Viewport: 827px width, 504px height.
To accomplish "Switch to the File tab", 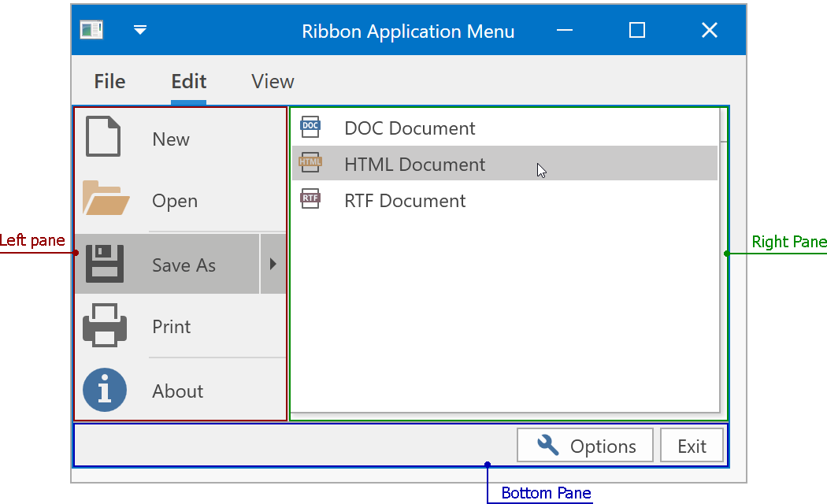I will point(109,81).
